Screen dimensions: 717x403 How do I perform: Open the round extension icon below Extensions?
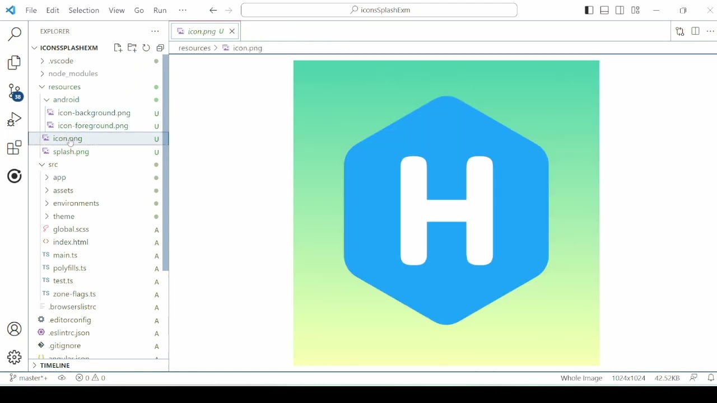[x=15, y=176]
